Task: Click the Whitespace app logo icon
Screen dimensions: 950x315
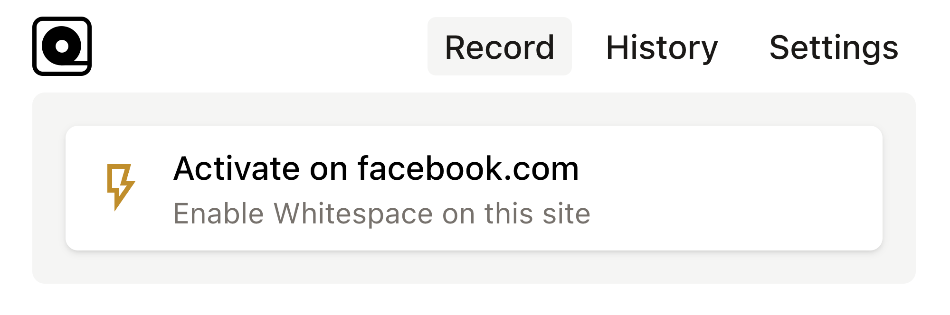Action: click(62, 46)
